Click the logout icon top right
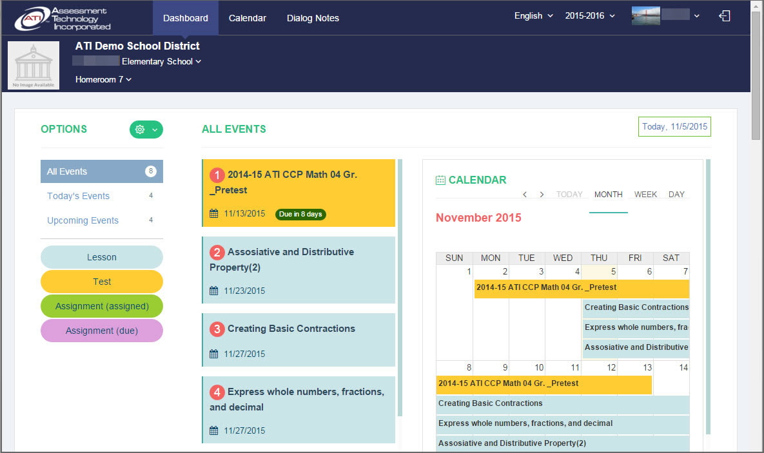Viewport: 764px width, 453px height. (725, 15)
